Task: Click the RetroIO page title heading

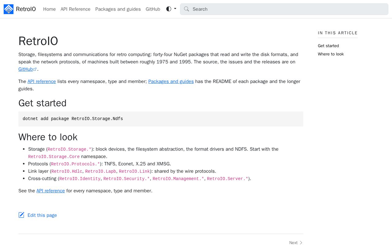Action: [38, 41]
